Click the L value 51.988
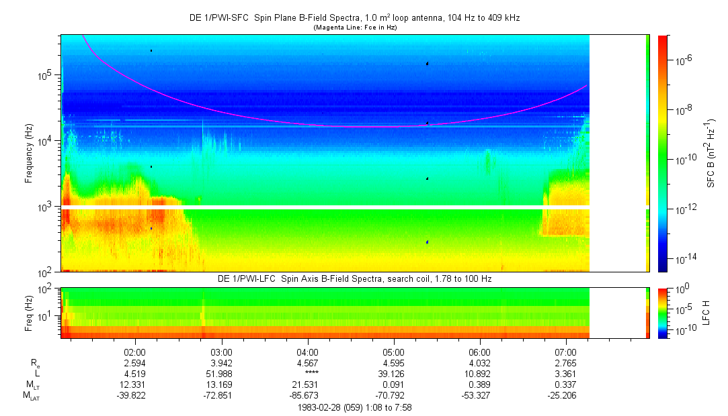This screenshot has height=416, width=728. point(221,373)
